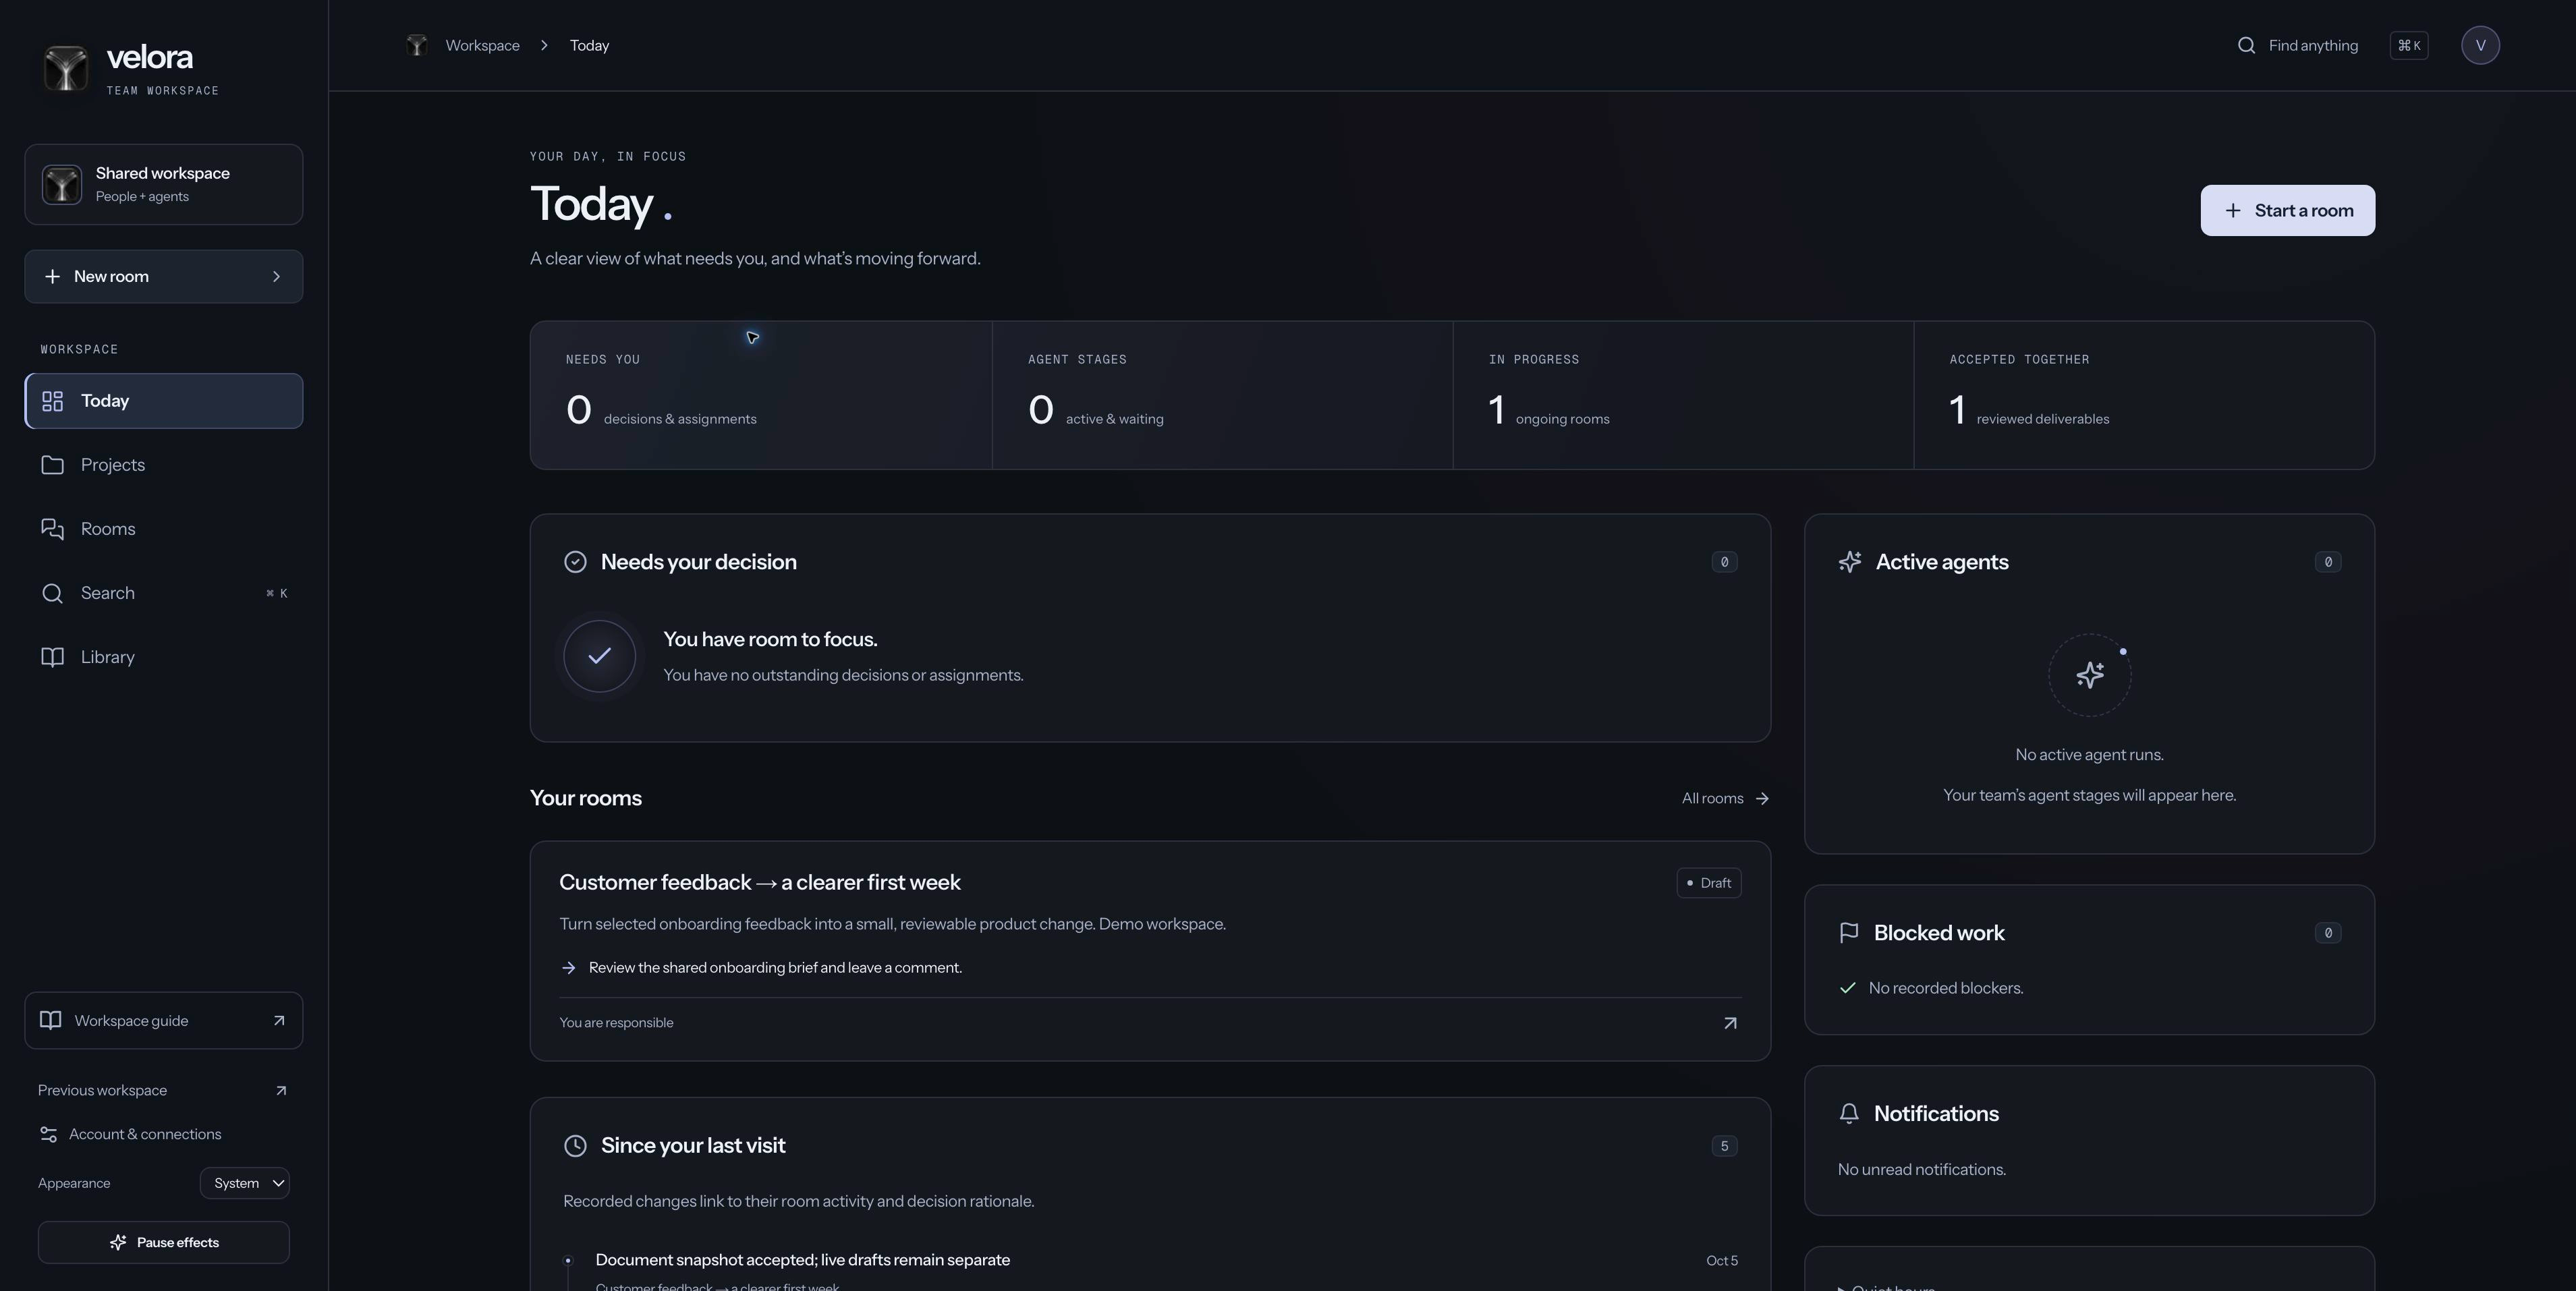The image size is (2576, 1291).
Task: Click the ⌘K shortcut badge
Action: (2409, 45)
